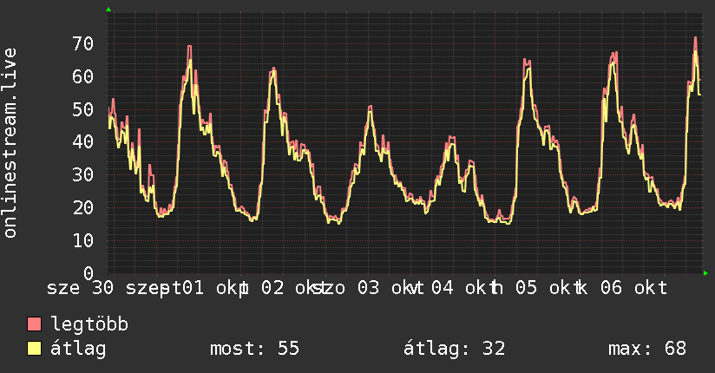Select the legtöbb legend label
Viewport: 715px width, 373px height.
[89, 324]
